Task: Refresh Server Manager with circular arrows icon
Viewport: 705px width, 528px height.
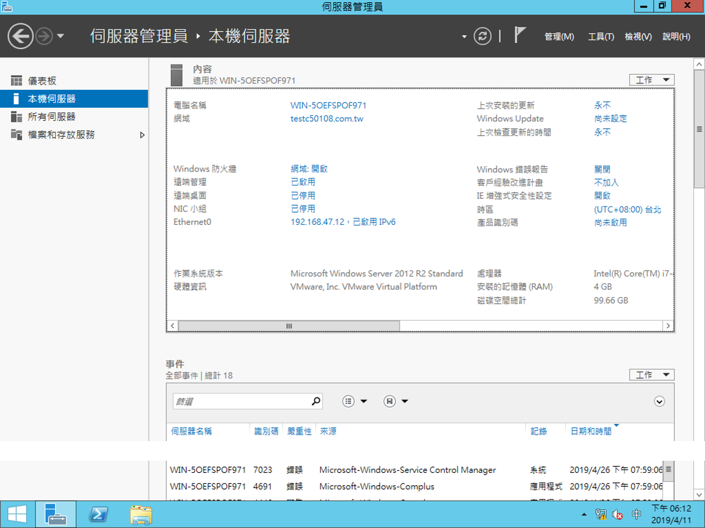Action: click(x=483, y=37)
